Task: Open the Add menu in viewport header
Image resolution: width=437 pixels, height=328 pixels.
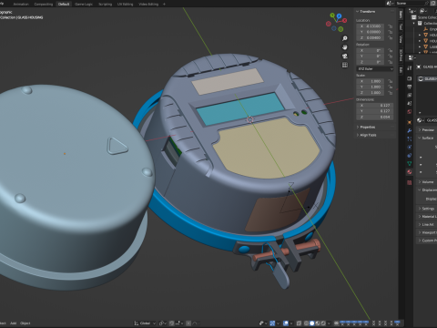Action: pyautogui.click(x=13, y=323)
